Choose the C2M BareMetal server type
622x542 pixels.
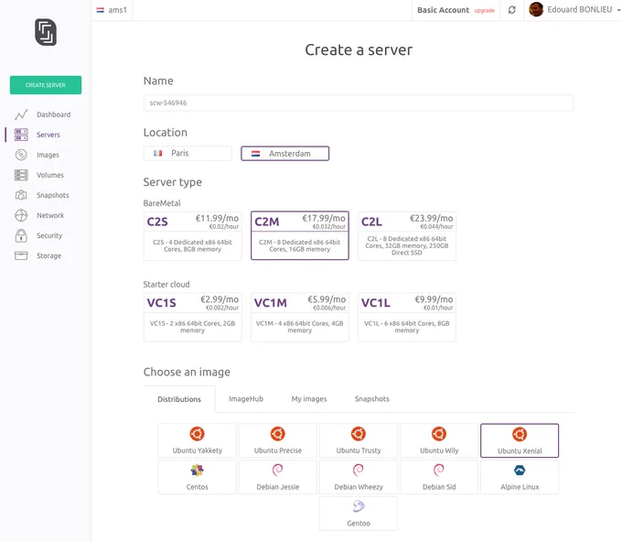(x=300, y=236)
